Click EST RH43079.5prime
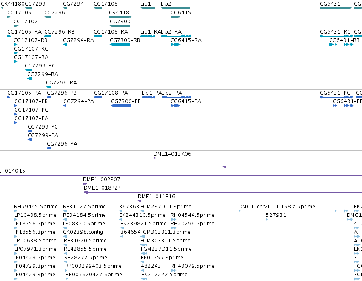This screenshot has height=281, width=362. [174, 270]
